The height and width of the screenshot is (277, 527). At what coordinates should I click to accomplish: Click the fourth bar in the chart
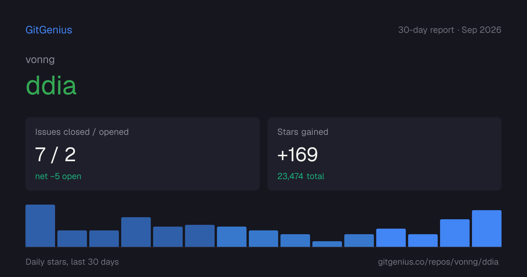(x=136, y=232)
